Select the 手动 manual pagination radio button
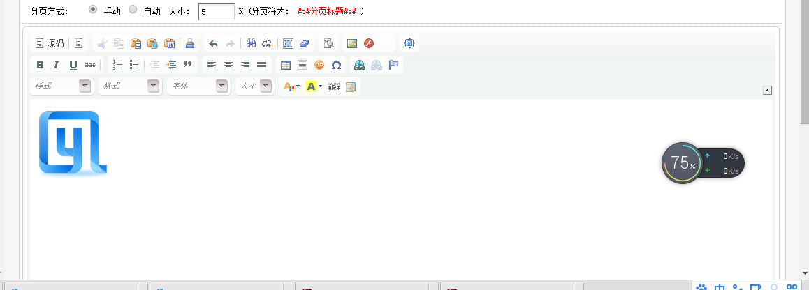This screenshot has width=809, height=290. coord(93,9)
